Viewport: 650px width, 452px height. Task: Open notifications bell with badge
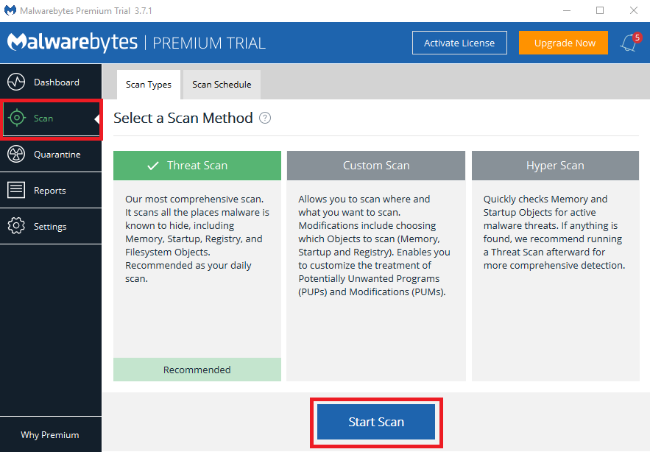click(630, 42)
